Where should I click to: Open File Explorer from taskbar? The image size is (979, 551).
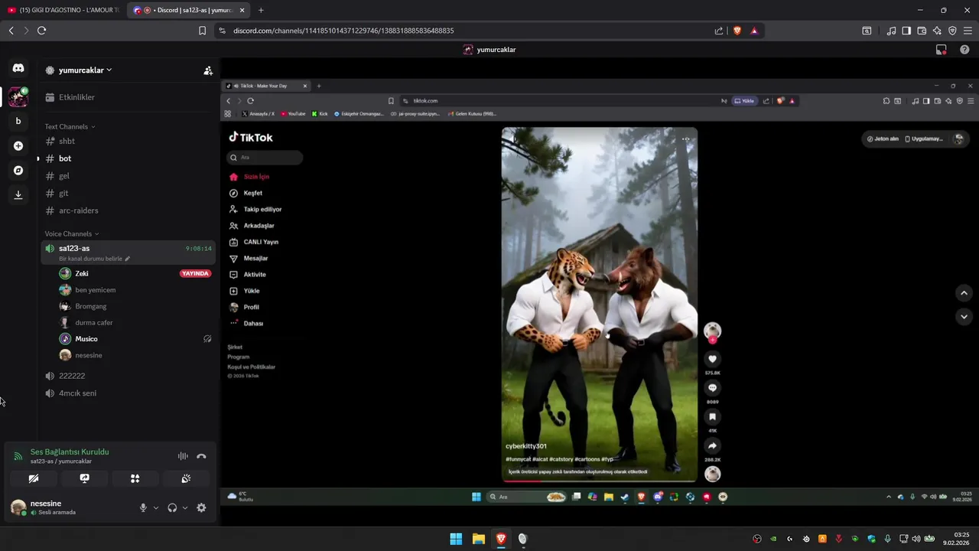tap(478, 539)
